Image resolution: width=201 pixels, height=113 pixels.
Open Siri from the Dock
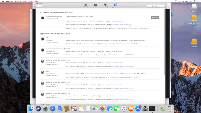coord(38,108)
